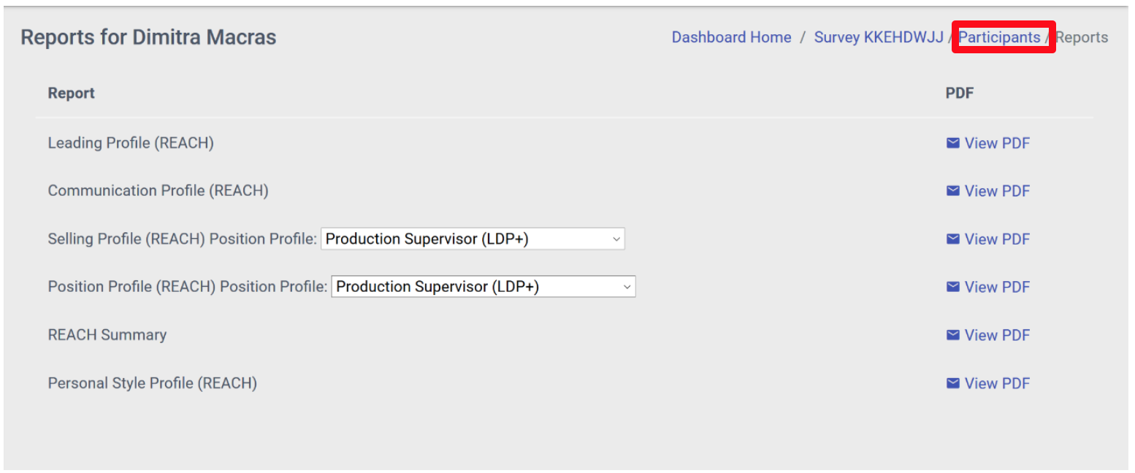Viewport: 1135px width, 473px height.
Task: Click the envelope icon next to REACH Summary
Action: point(953,334)
